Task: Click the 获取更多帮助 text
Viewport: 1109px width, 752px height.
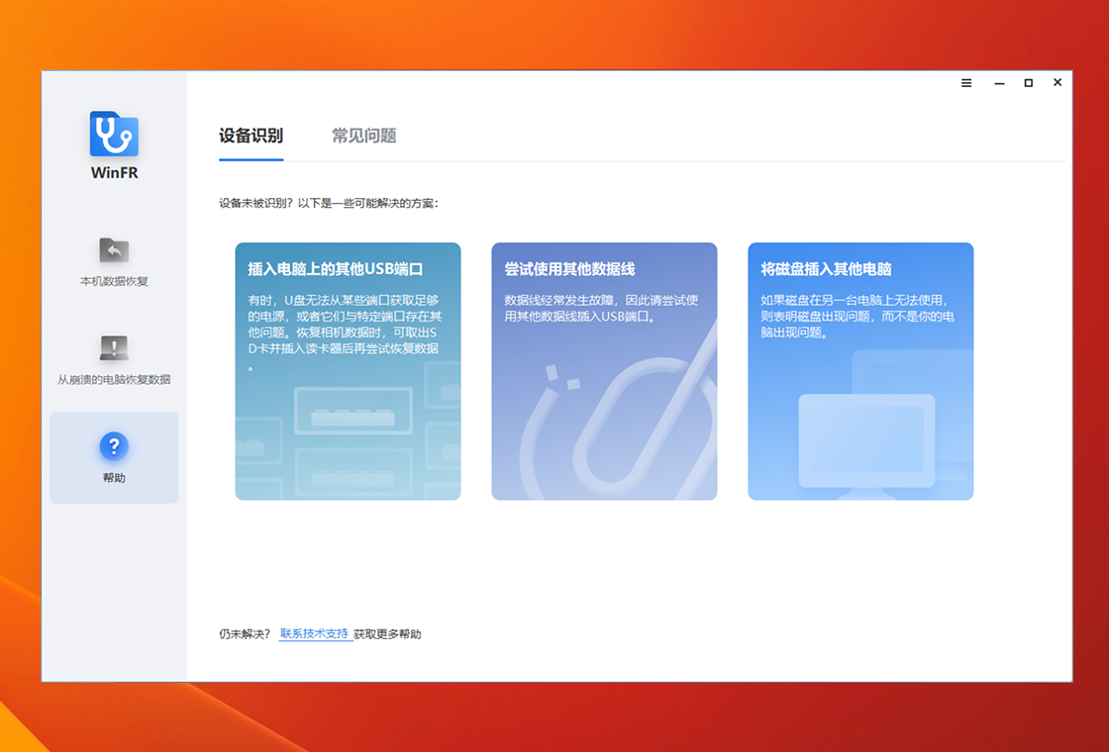Action: [x=387, y=634]
